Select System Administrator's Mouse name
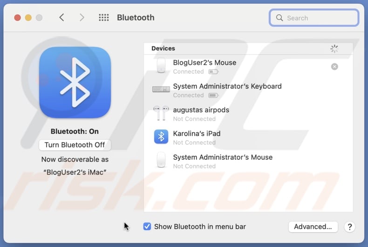Viewport: 368px width, 247px height. [223, 157]
